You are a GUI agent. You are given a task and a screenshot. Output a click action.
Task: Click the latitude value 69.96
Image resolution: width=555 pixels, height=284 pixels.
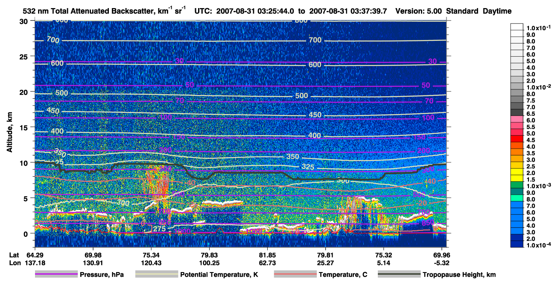(x=442, y=255)
